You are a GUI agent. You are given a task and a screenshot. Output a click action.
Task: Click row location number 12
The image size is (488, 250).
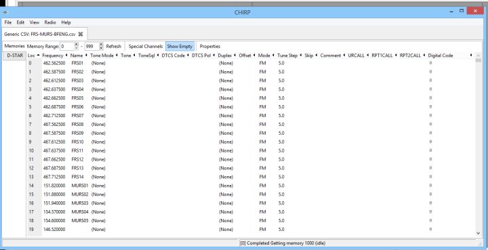[x=31, y=168]
